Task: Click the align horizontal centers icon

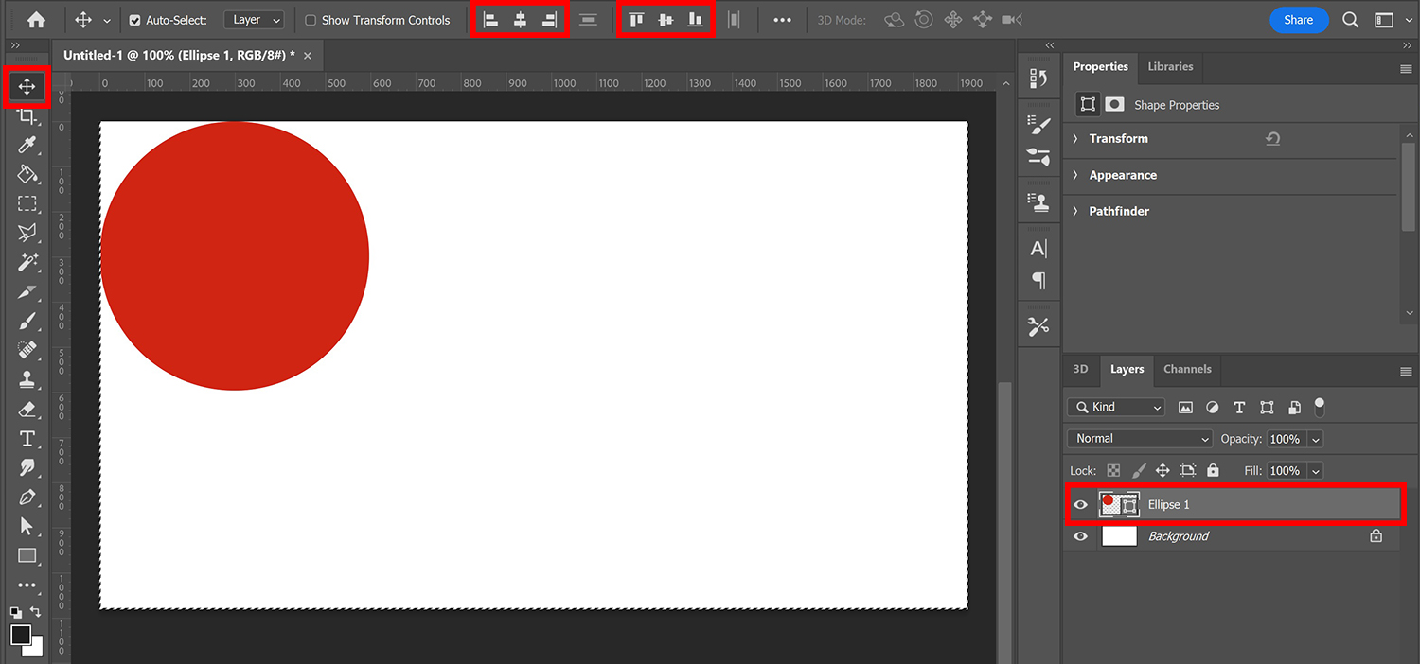Action: 519,19
